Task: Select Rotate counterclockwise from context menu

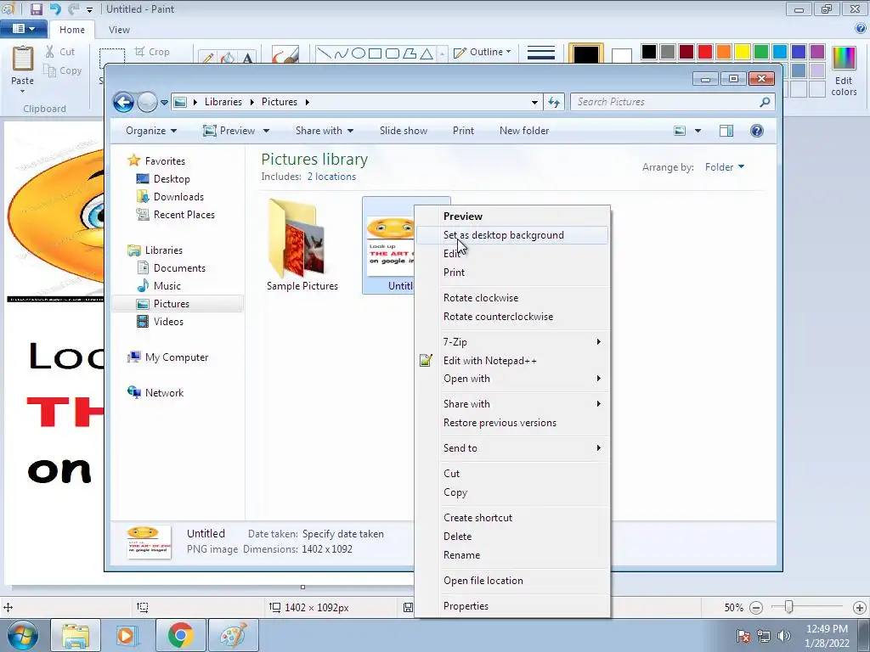Action: [511, 317]
